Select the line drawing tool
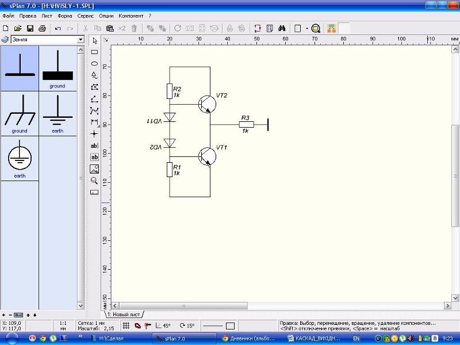 pyautogui.click(x=94, y=99)
